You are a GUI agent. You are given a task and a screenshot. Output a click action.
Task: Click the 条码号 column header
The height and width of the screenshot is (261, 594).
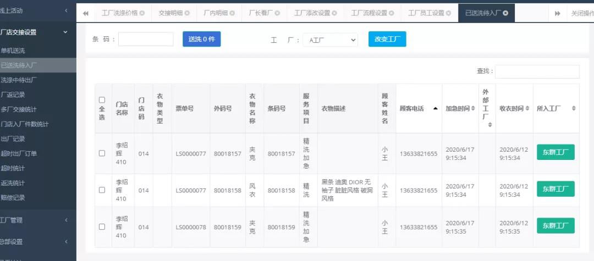[x=282, y=109]
